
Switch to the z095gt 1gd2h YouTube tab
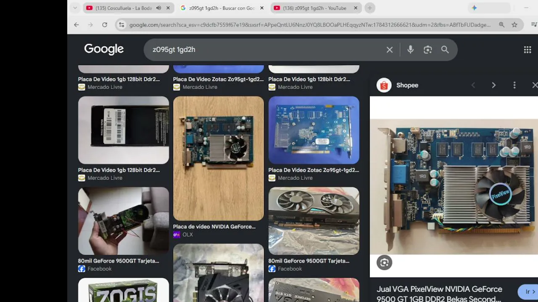[315, 8]
